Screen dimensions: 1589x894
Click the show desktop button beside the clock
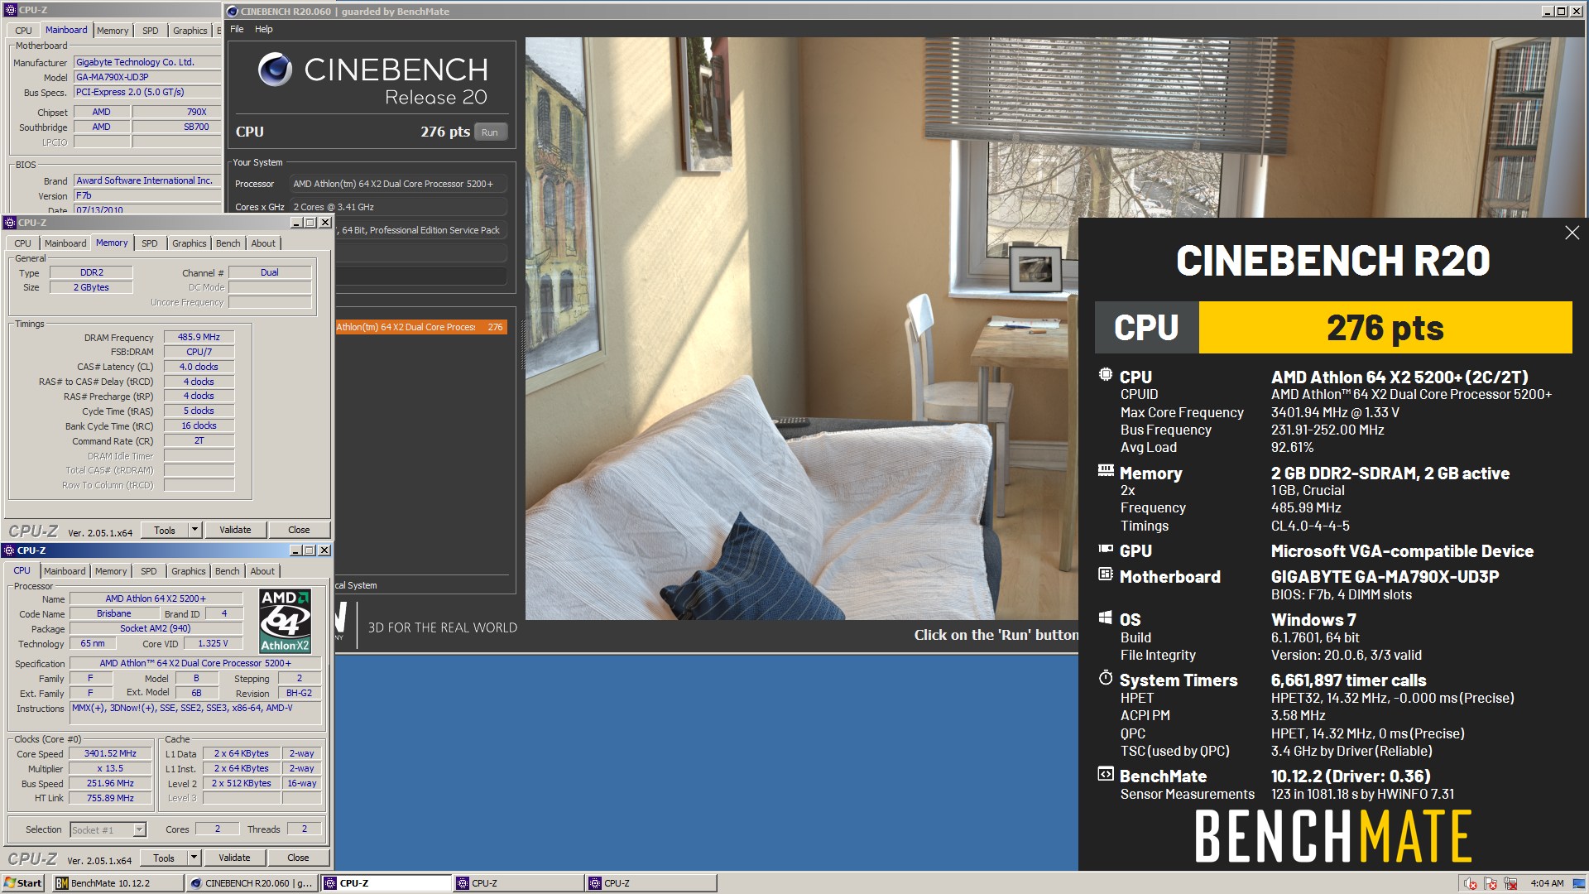[x=1581, y=883]
